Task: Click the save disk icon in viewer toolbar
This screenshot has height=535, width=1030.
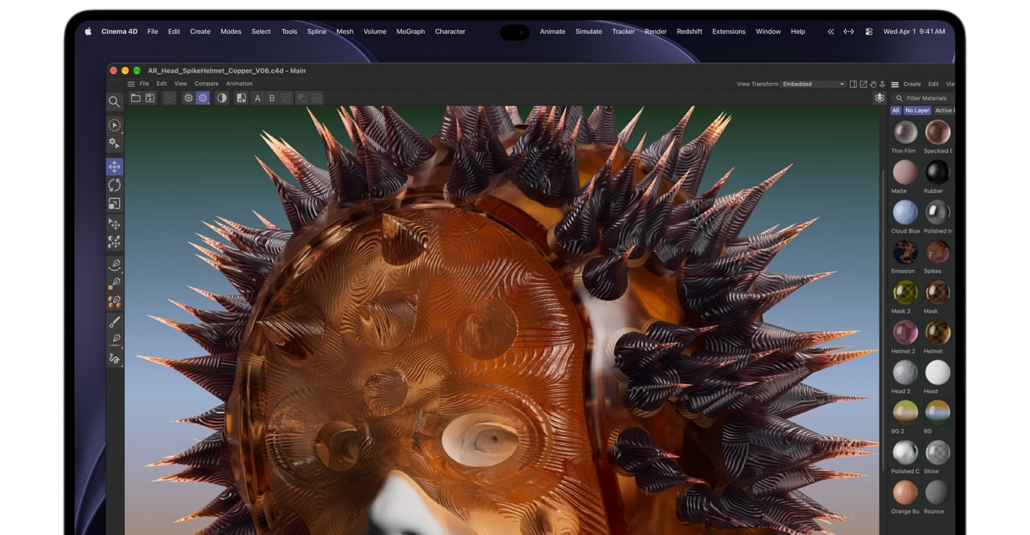Action: tap(150, 98)
